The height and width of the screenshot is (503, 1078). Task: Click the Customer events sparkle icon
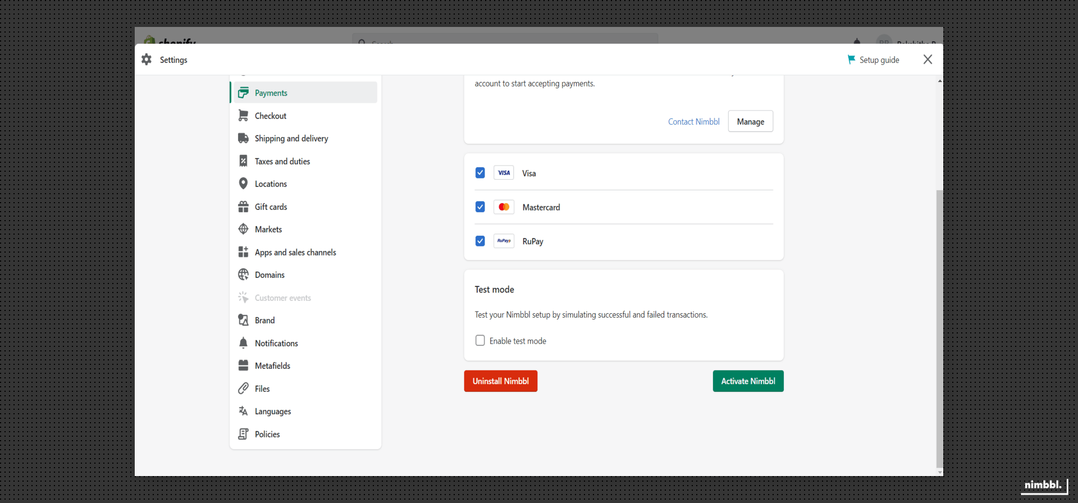(x=243, y=298)
